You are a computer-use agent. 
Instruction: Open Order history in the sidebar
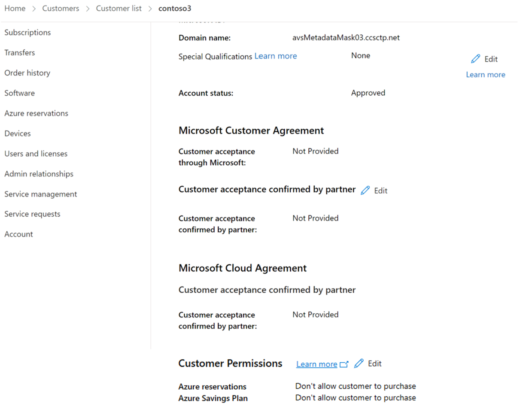27,73
